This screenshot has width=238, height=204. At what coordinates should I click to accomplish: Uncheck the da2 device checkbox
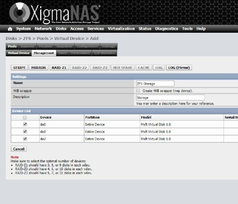point(25,139)
